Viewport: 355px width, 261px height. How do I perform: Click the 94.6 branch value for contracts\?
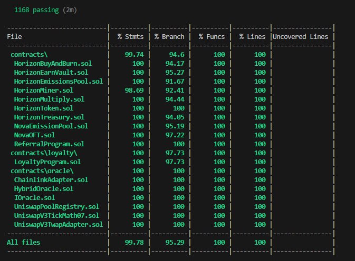[177, 54]
